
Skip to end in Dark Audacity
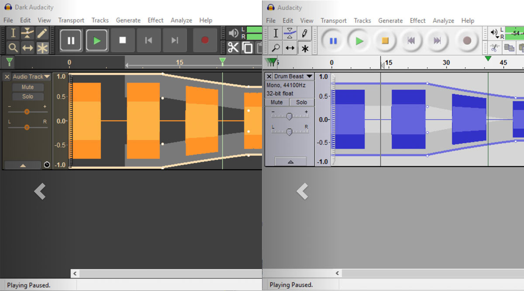point(175,41)
